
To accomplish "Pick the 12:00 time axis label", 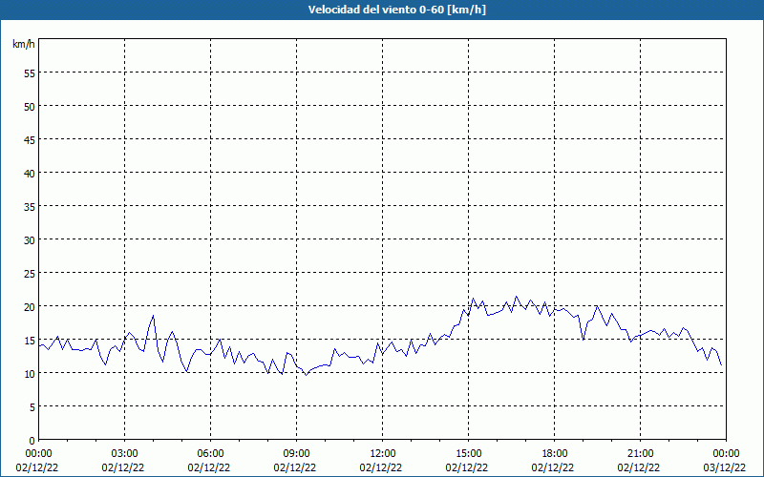I will [x=382, y=453].
